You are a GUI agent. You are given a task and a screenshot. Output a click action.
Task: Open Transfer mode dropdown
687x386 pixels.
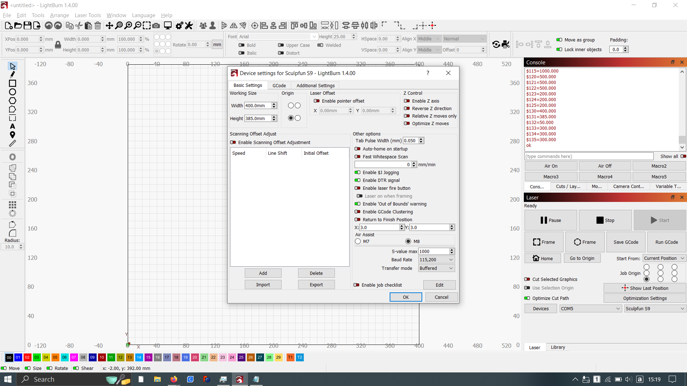437,268
